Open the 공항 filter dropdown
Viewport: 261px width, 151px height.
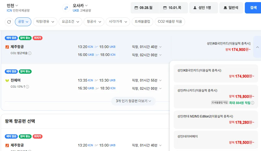tap(23, 22)
